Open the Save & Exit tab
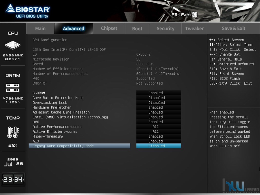 pos(234,28)
